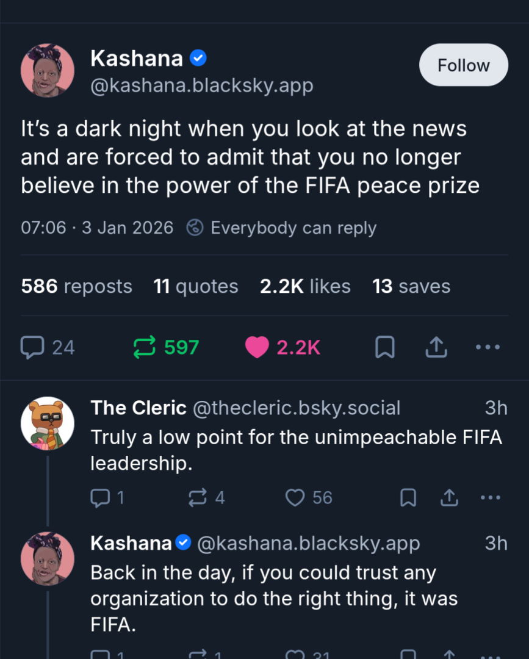Open Everybody can reply settings

click(281, 228)
